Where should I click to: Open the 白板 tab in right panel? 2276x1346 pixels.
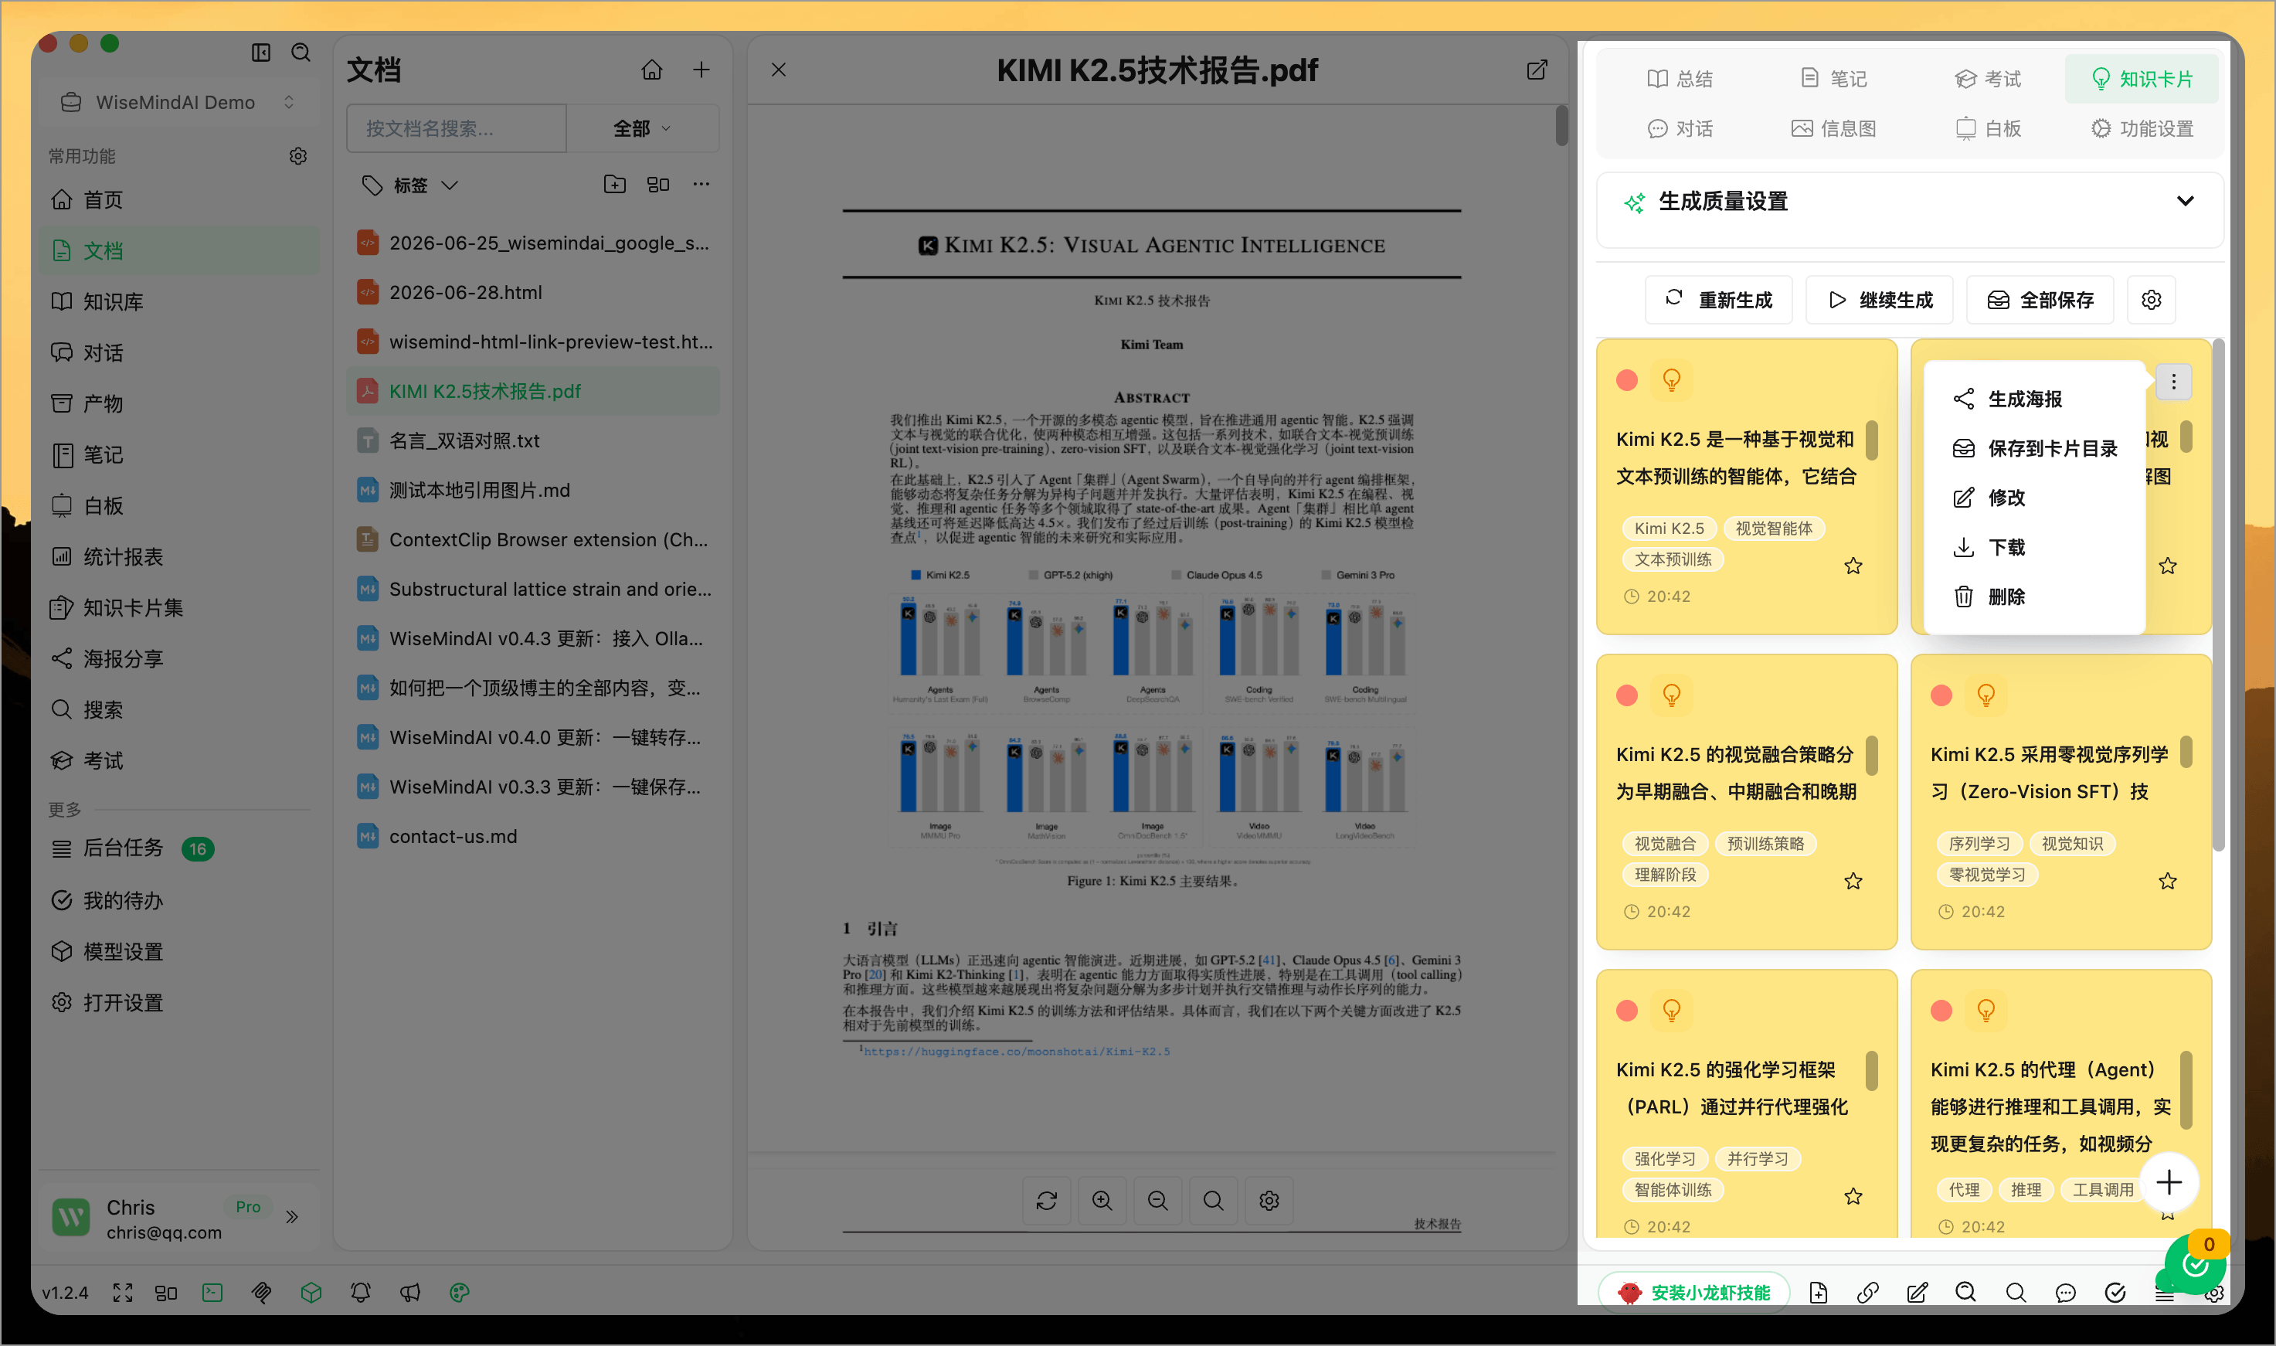point(1988,129)
